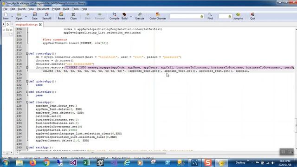Image resolution: width=297 pixels, height=167 pixels.
Task: Click the 'callMode.set(0)' line
Action: tap(48, 116)
